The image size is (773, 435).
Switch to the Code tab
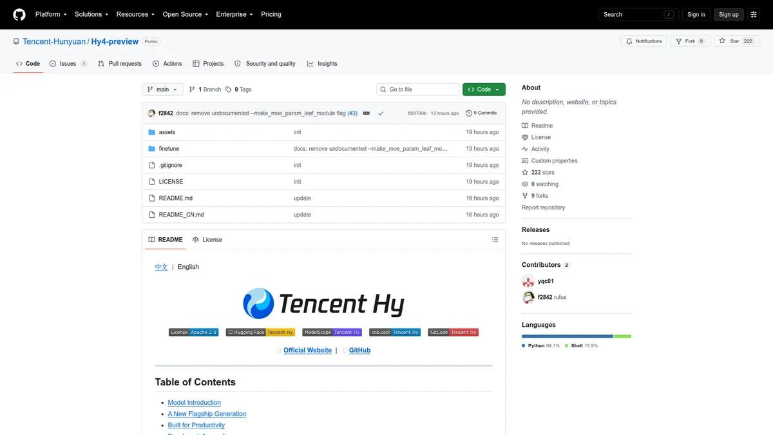[x=28, y=64]
